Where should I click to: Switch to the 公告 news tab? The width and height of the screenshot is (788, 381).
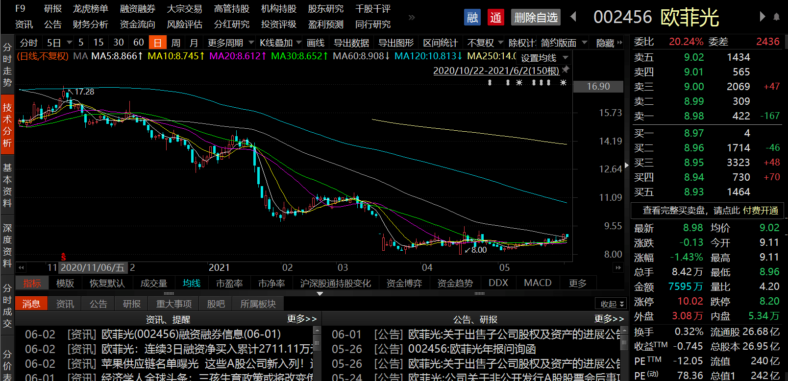pyautogui.click(x=98, y=304)
